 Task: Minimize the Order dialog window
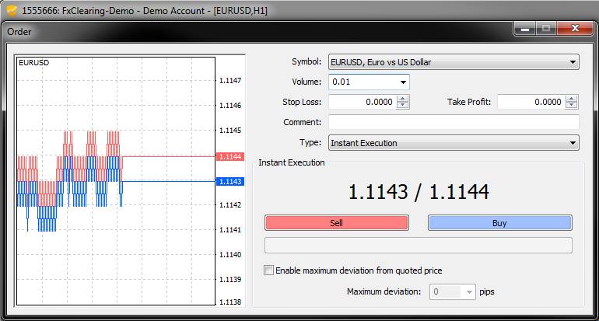coord(526,29)
